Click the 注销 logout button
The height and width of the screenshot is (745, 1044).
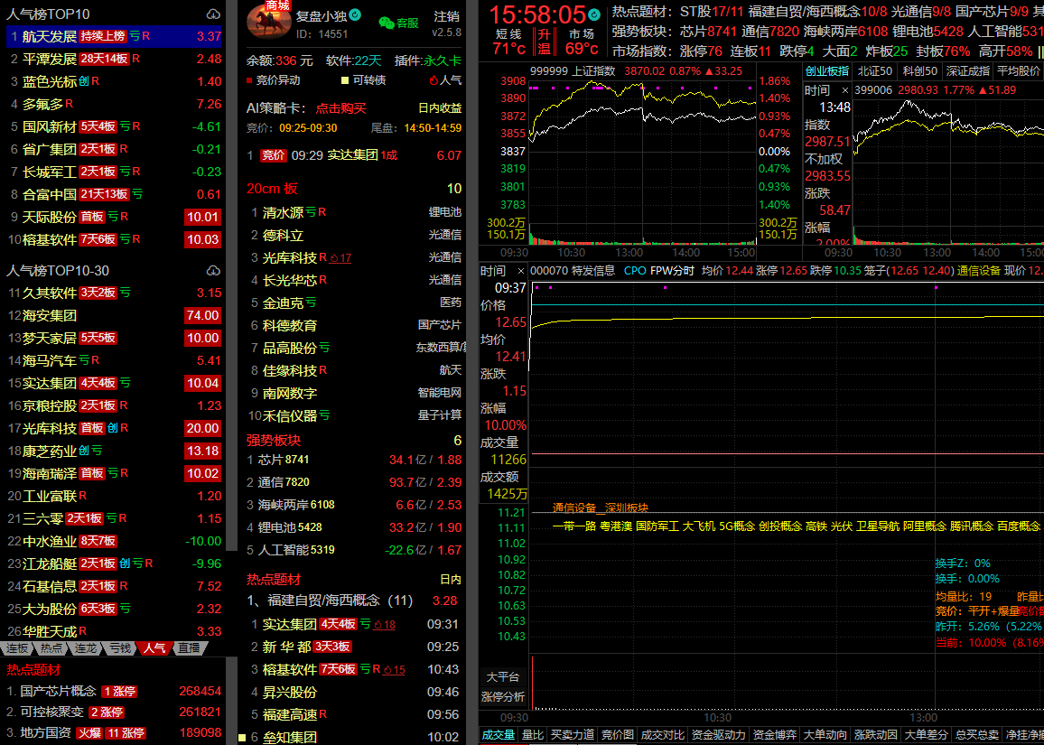click(x=446, y=16)
